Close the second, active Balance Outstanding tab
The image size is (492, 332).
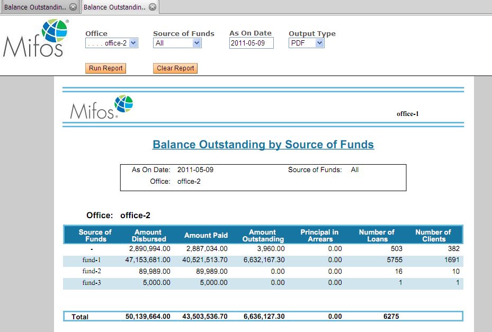(153, 7)
